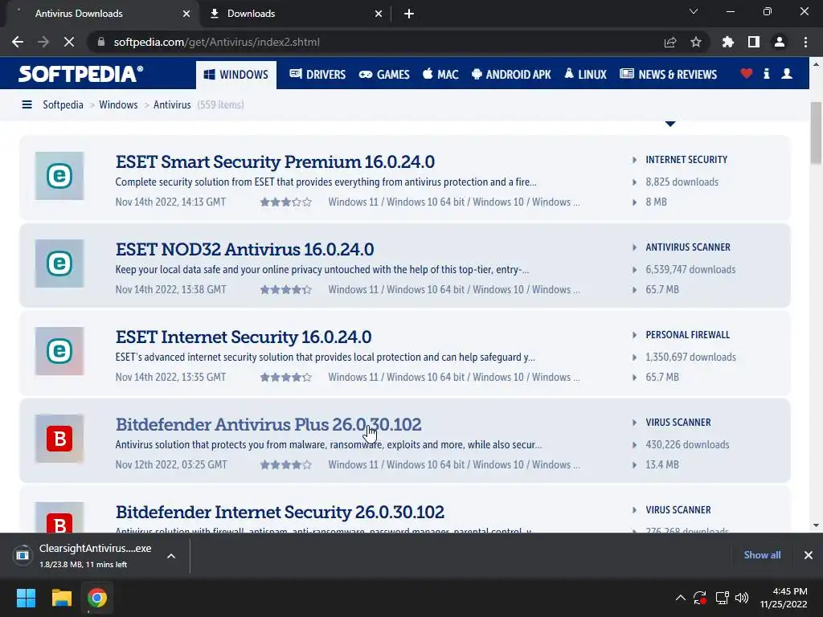Select Linux category in Softpedia nav

coord(585,75)
